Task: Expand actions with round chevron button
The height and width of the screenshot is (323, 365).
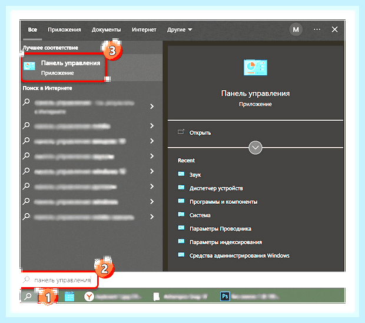Action: pyautogui.click(x=255, y=148)
